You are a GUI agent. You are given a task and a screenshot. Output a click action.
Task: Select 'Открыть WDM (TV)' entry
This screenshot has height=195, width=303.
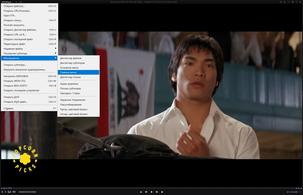point(29,81)
